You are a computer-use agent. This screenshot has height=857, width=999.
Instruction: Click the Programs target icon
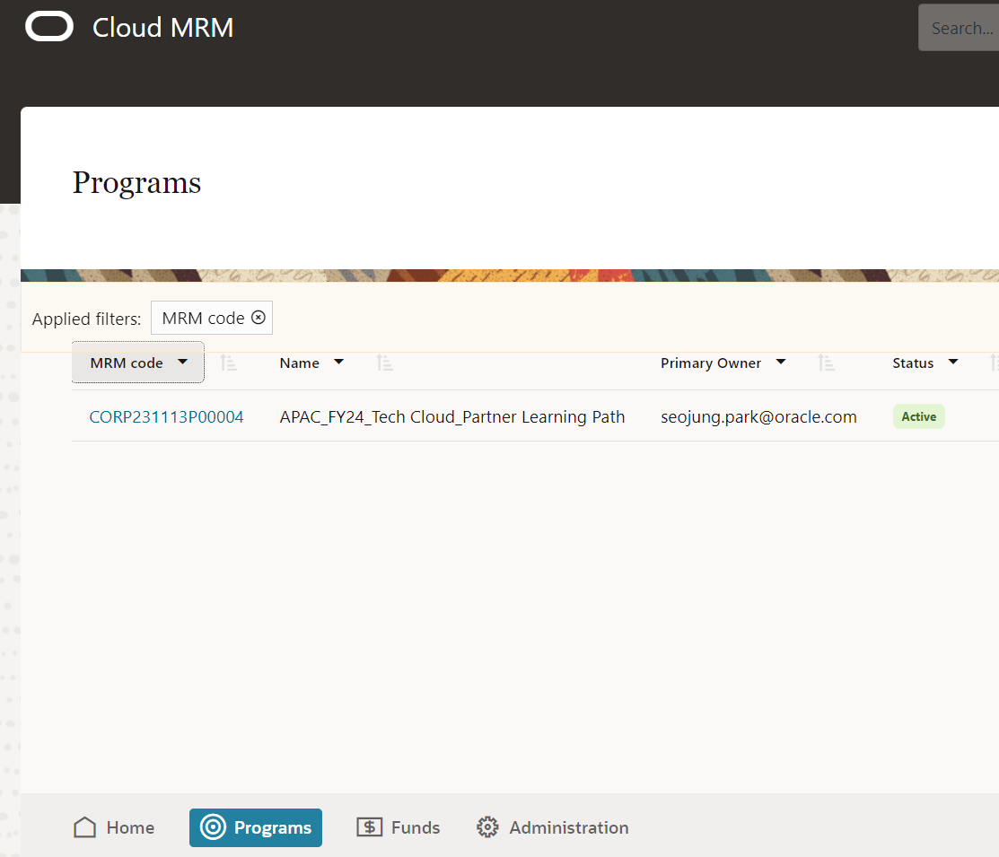pos(213,827)
